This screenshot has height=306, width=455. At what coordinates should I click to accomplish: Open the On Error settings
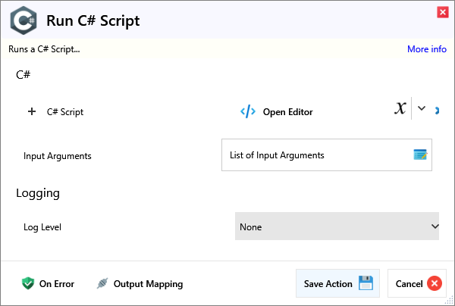coord(56,284)
